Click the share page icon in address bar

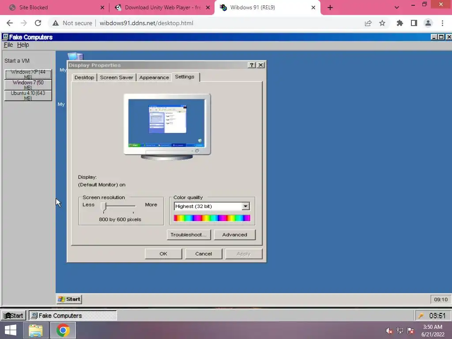point(368,23)
